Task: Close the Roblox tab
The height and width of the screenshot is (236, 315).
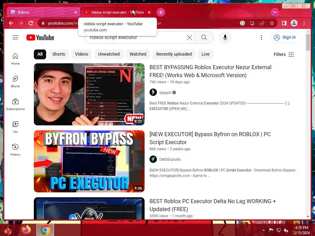Action: [76, 12]
